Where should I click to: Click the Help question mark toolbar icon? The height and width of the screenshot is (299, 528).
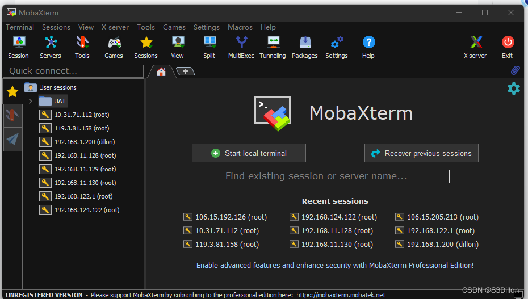(x=368, y=48)
